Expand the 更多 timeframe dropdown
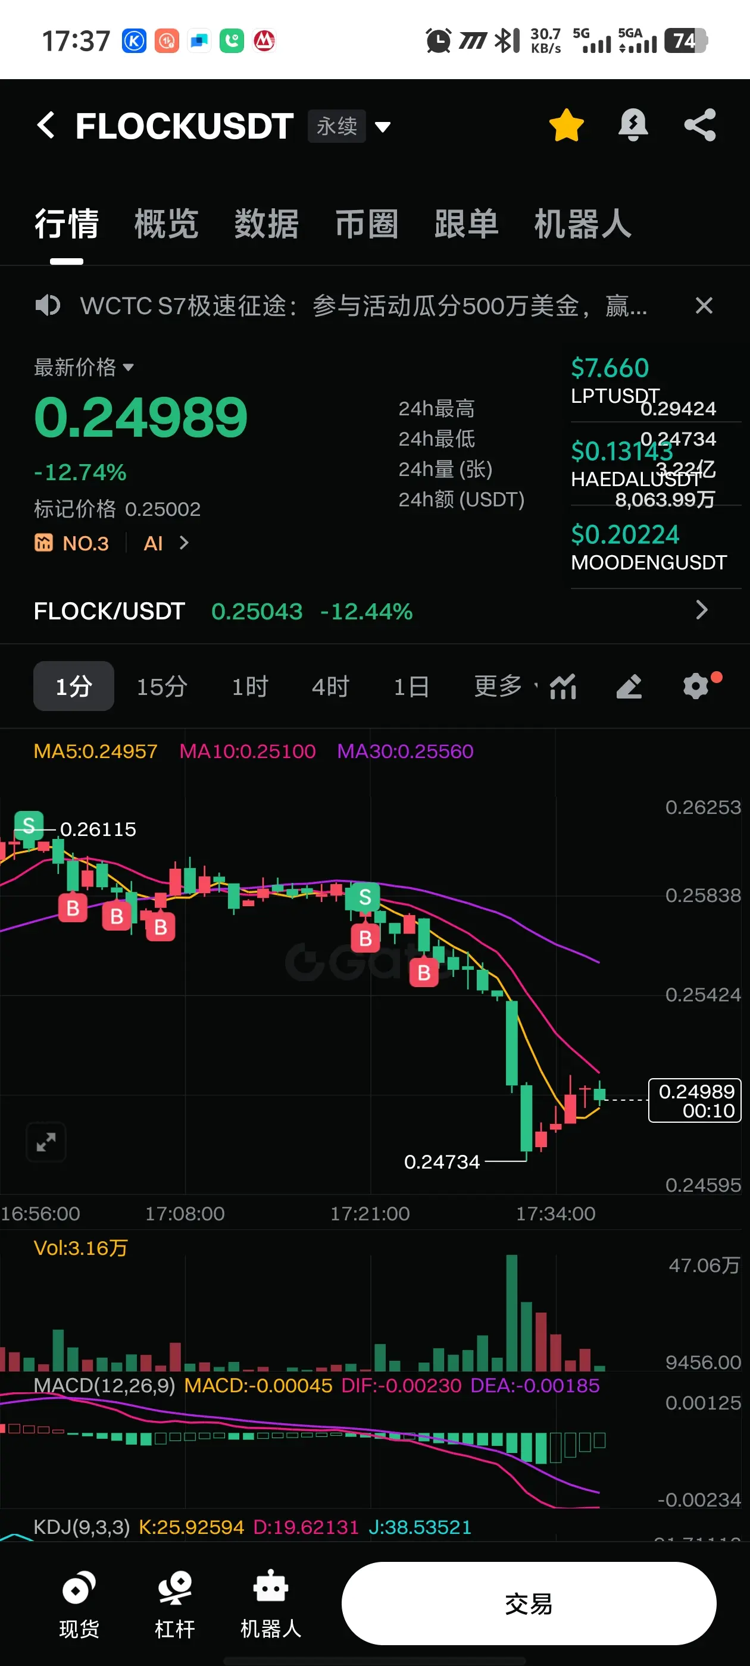The image size is (750, 1666). coord(505,686)
